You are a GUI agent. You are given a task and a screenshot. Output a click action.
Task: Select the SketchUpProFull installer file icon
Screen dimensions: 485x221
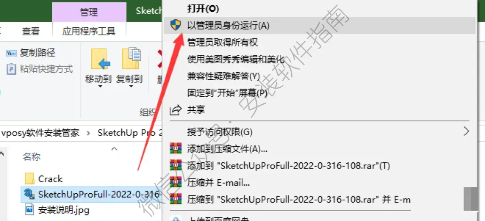30,194
